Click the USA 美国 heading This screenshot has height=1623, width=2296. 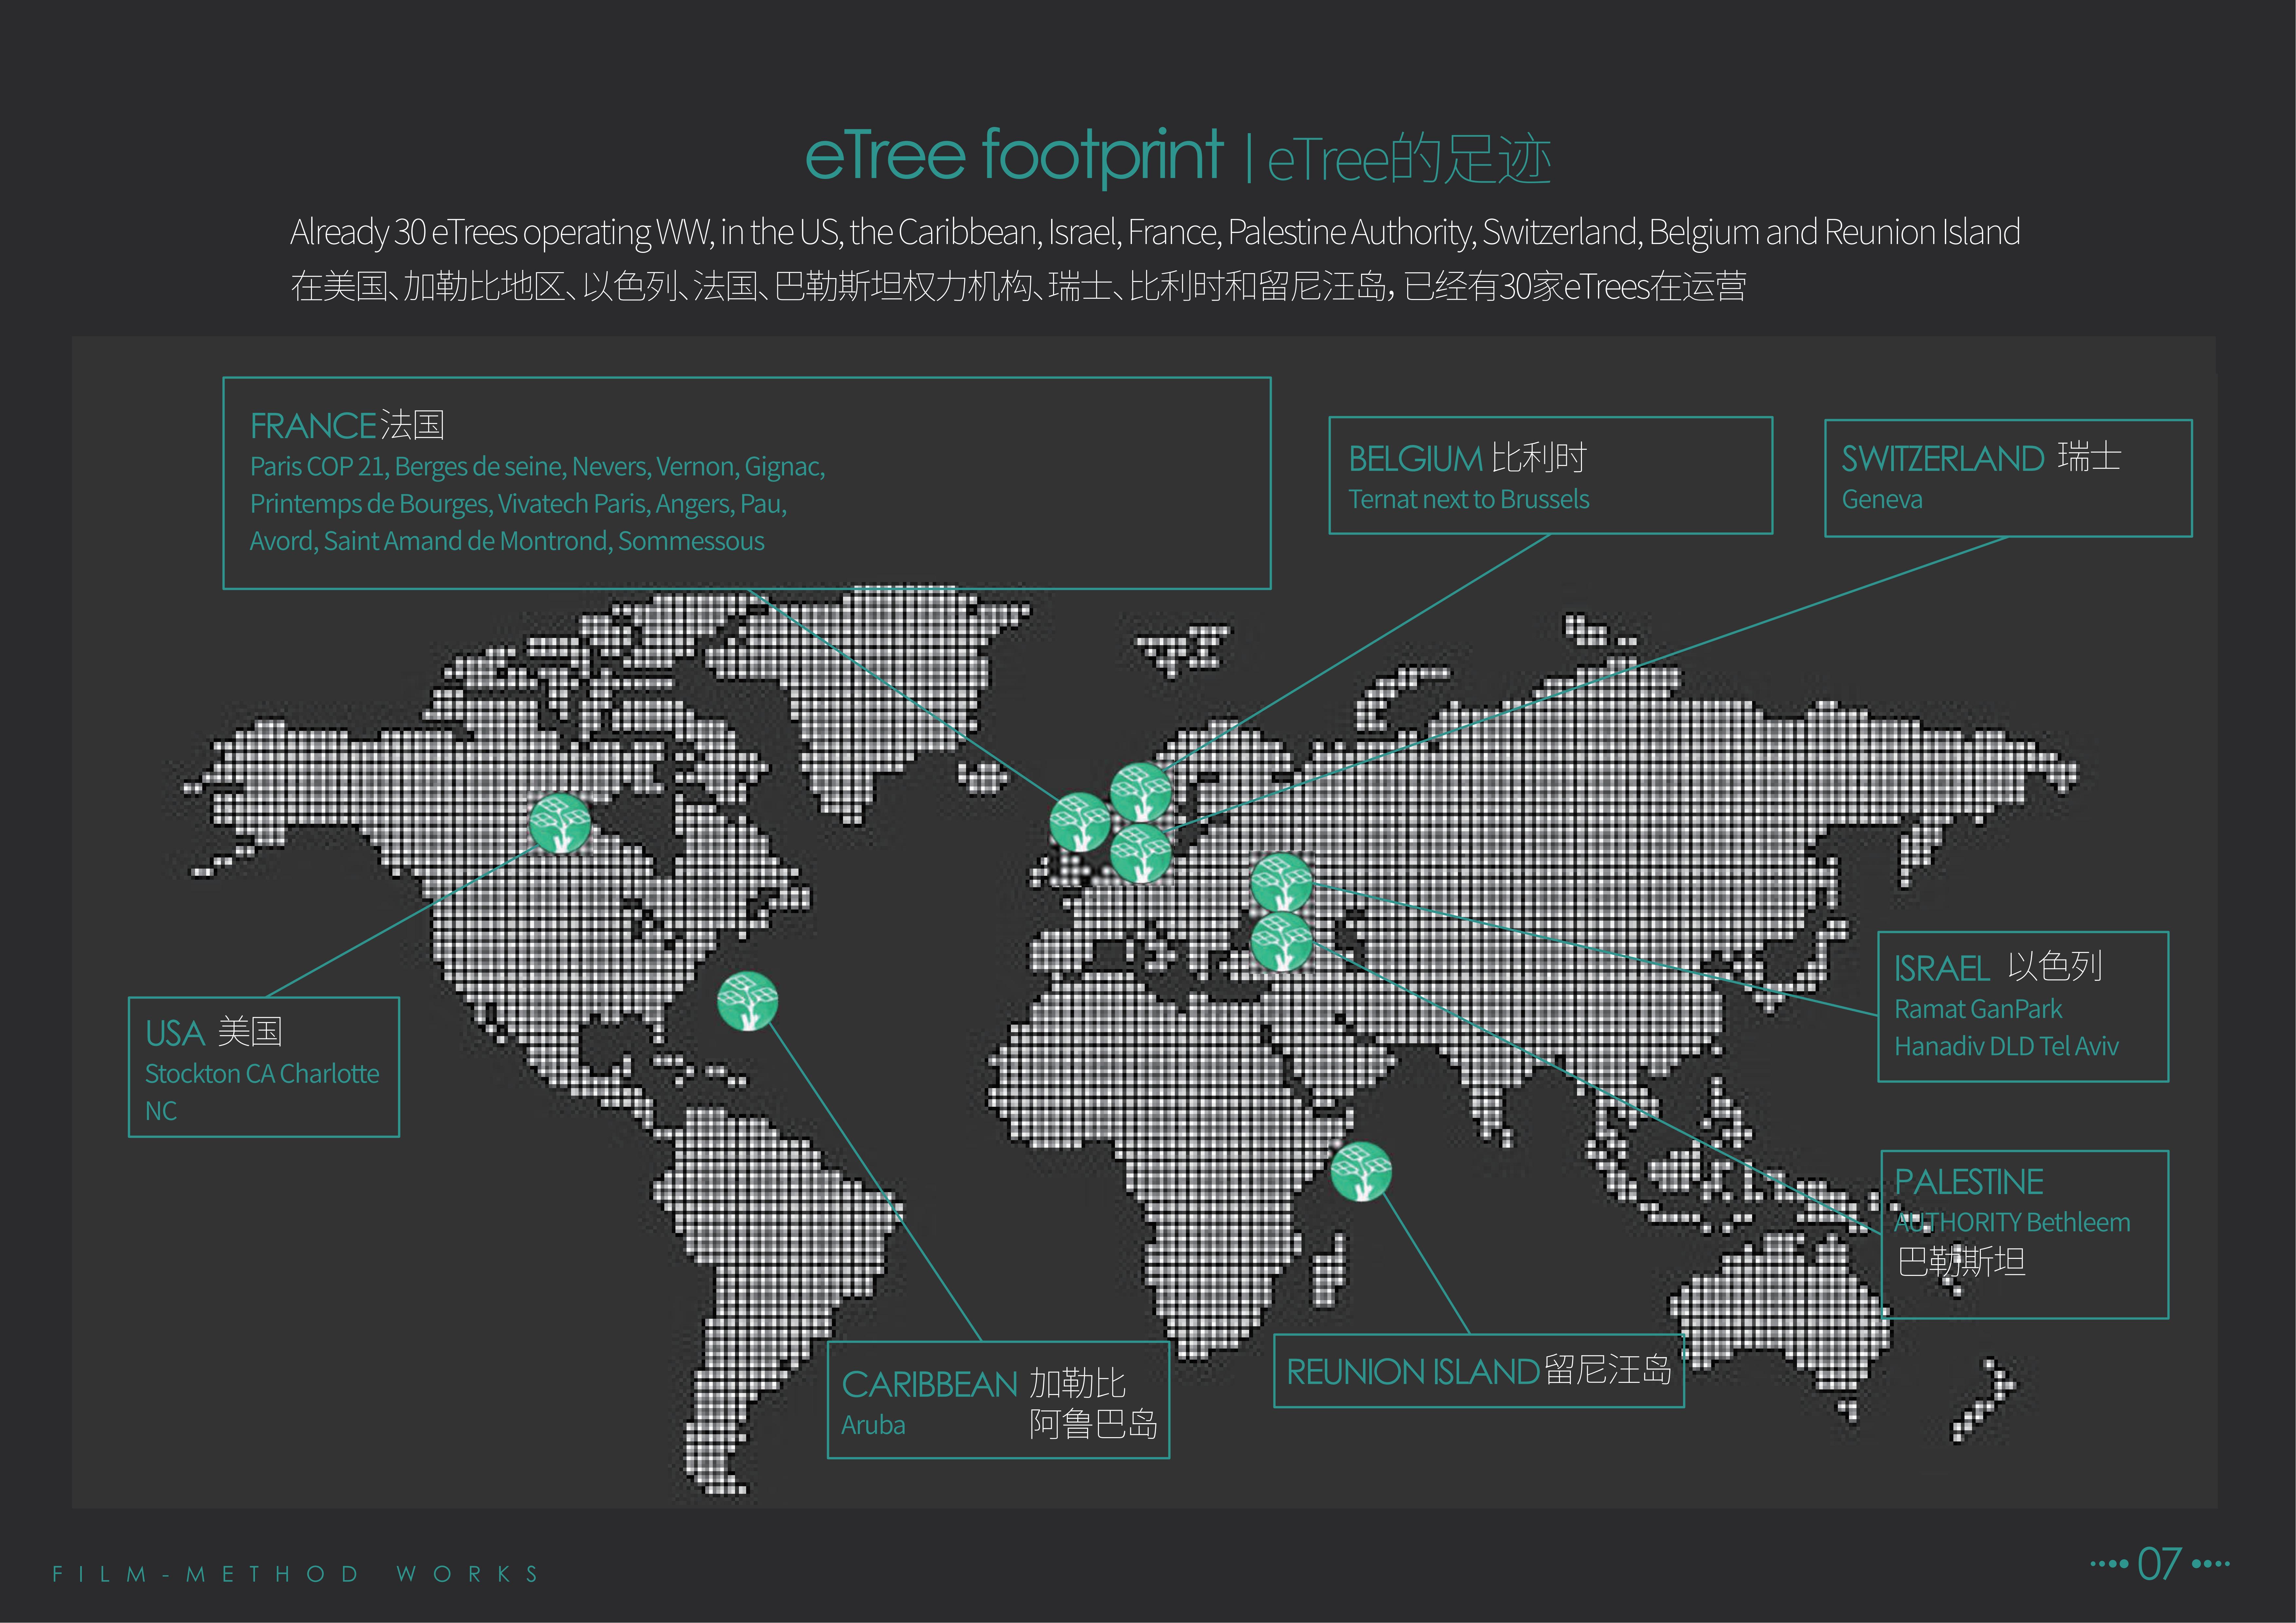pyautogui.click(x=214, y=1032)
